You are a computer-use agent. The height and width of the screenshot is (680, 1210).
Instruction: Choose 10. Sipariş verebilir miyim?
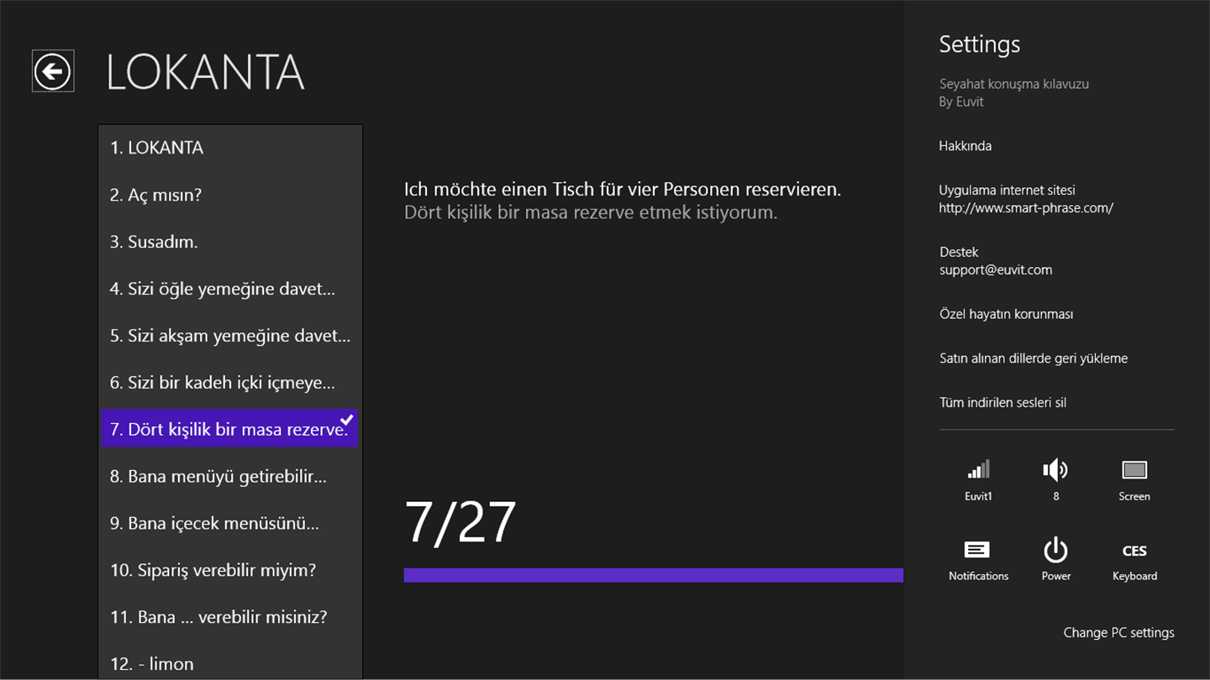(x=213, y=570)
